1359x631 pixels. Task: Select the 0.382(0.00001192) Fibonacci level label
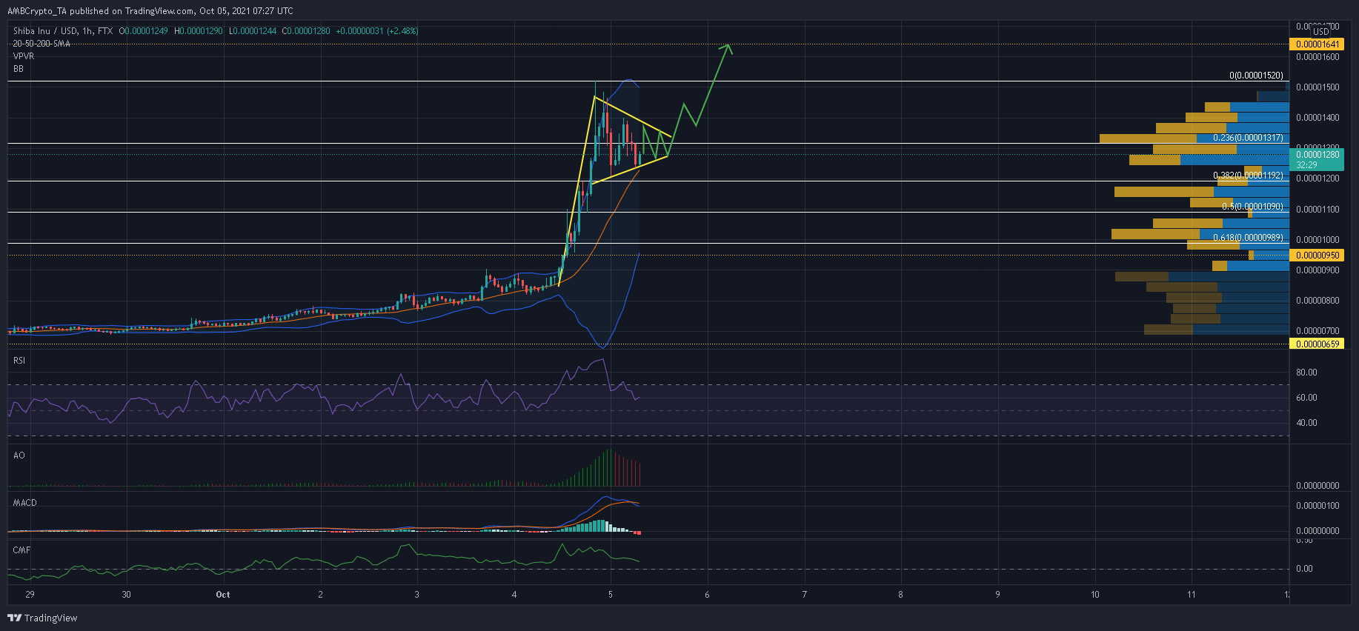click(1248, 176)
